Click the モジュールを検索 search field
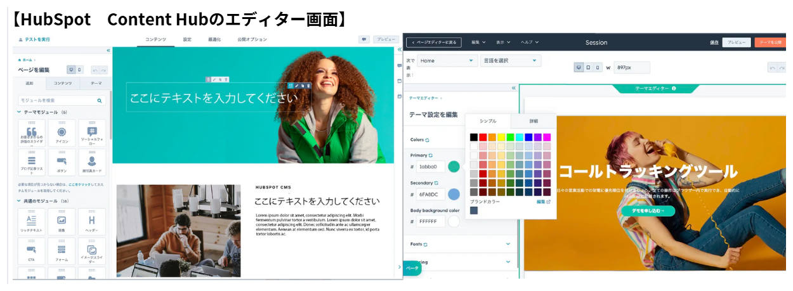This screenshot has width=793, height=291. coord(62,100)
